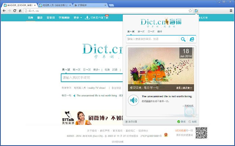Screen dimensions: 235x146
Task: Play the daily sentence speaker icon on page
Action: (75, 96)
